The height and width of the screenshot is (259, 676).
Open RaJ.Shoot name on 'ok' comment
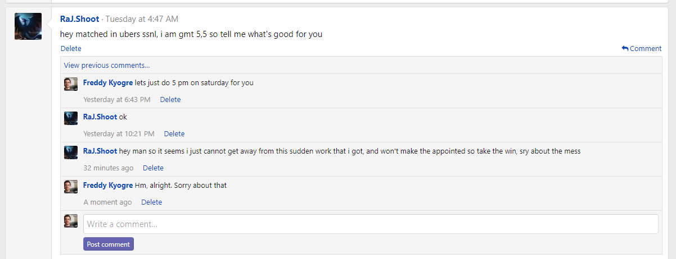pos(100,117)
